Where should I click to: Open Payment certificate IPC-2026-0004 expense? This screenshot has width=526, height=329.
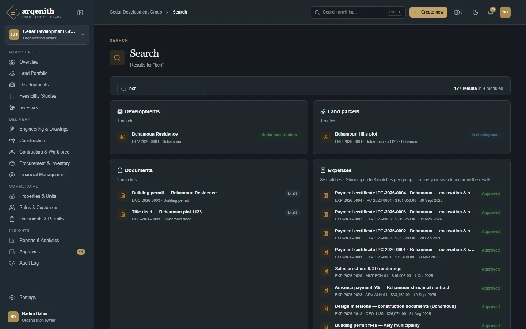click(x=411, y=197)
